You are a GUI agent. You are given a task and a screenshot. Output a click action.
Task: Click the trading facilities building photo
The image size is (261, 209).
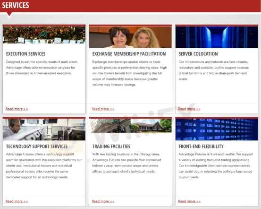point(130,126)
